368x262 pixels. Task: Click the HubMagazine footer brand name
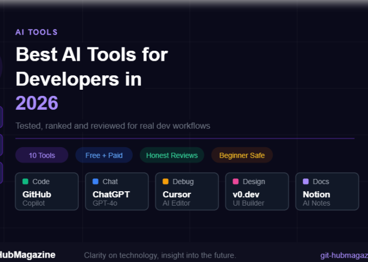tap(28, 255)
